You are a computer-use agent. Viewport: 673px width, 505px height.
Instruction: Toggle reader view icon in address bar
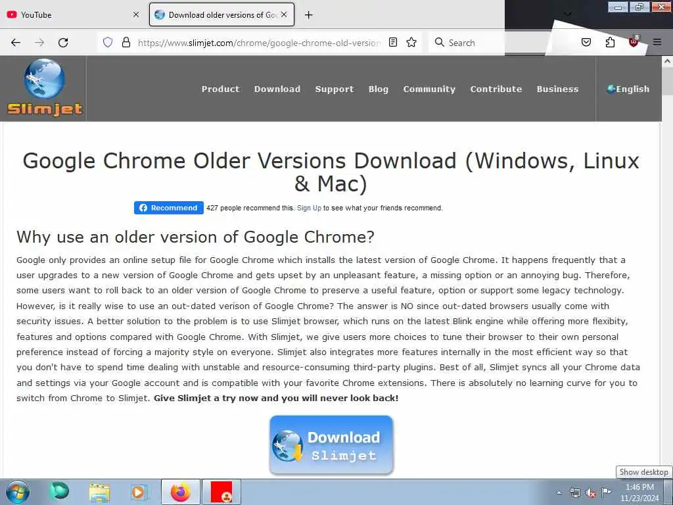tap(393, 42)
